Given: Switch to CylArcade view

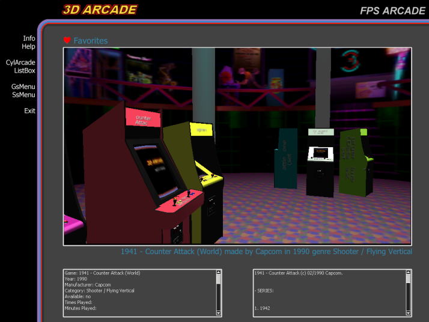Looking at the screenshot, I should click(x=20, y=62).
